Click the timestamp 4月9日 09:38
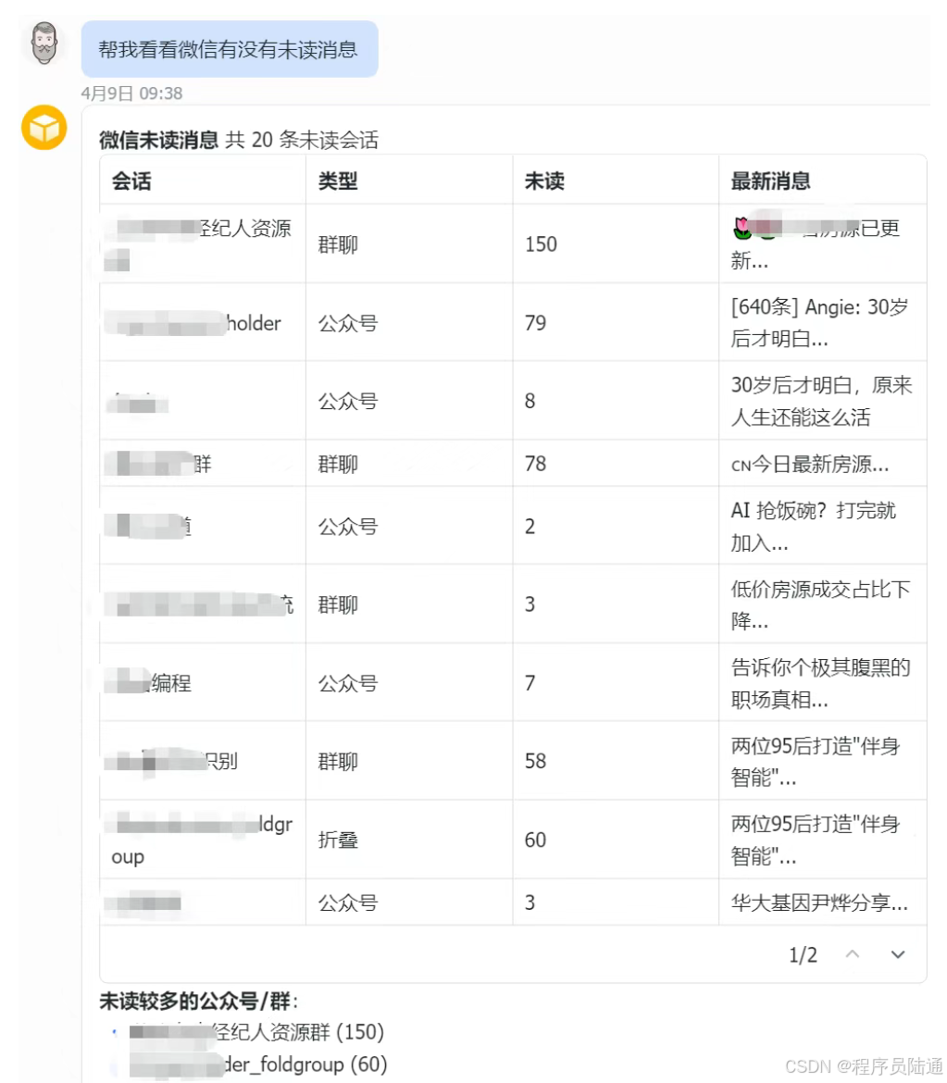The width and height of the screenshot is (947, 1083). [132, 93]
